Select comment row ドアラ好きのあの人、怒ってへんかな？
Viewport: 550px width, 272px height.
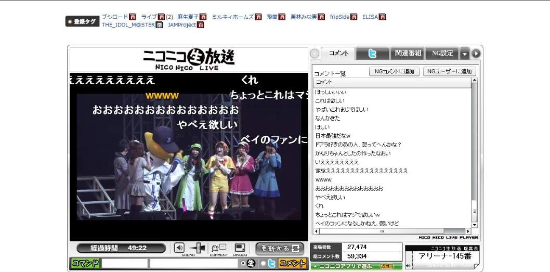392,145
